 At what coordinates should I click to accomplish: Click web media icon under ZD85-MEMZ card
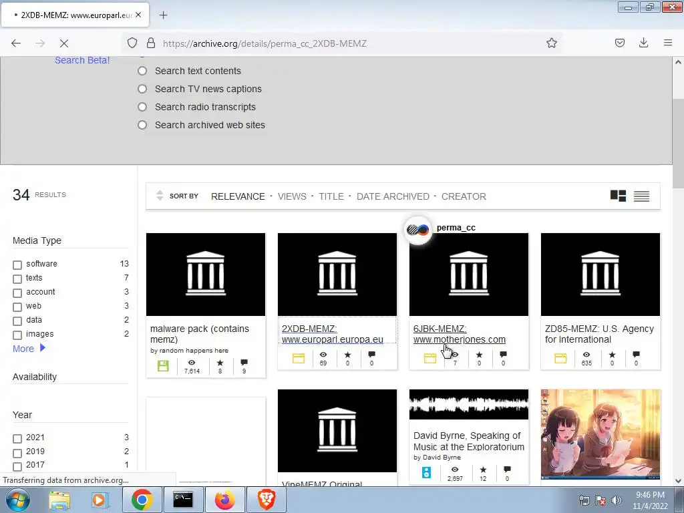(560, 359)
